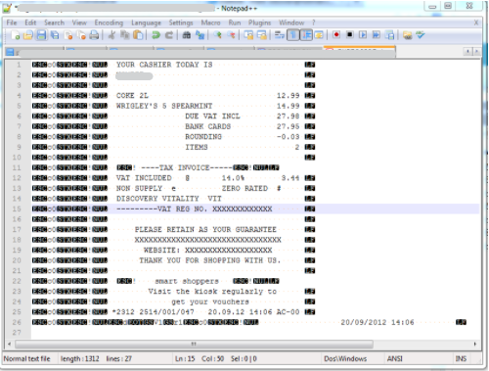Open the question mark help menu
This screenshot has height=371, width=489.
314,23
